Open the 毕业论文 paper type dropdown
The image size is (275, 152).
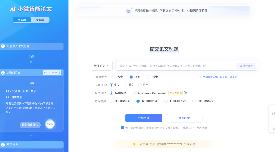pos(101,66)
